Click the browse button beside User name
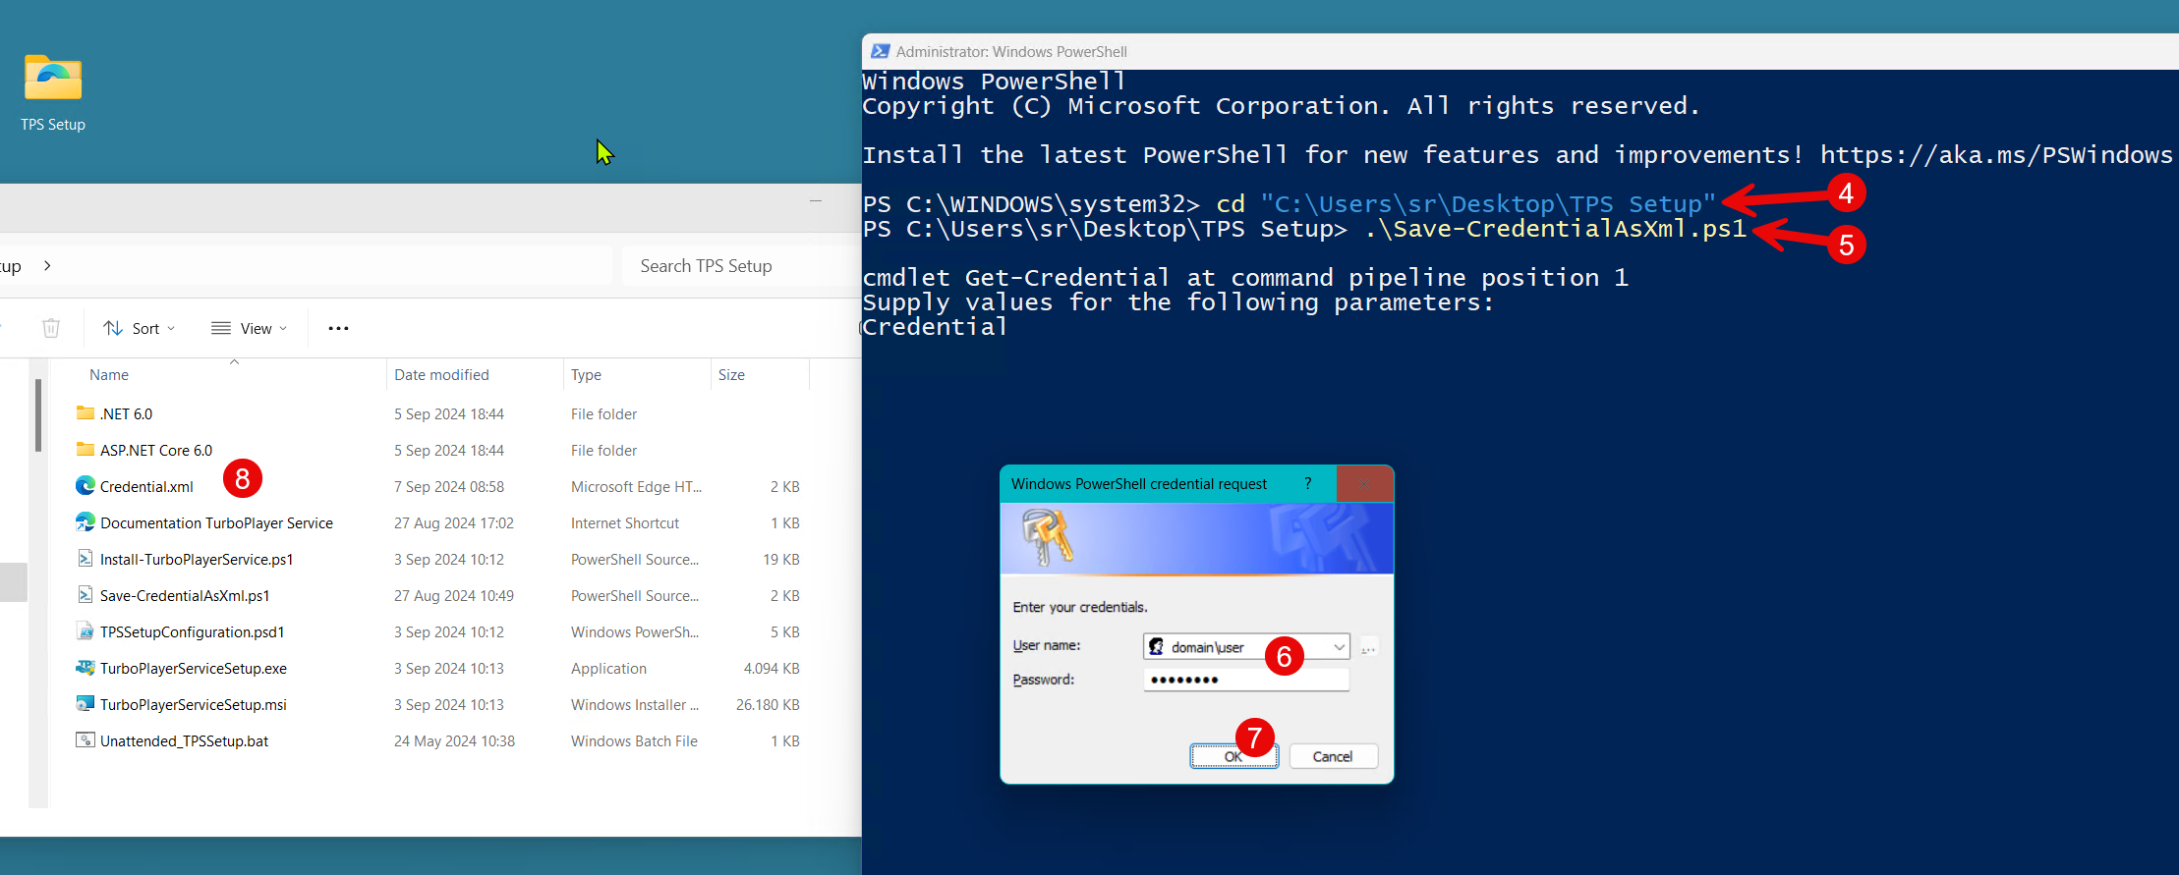Viewport: 2179px width, 875px height. click(x=1368, y=647)
